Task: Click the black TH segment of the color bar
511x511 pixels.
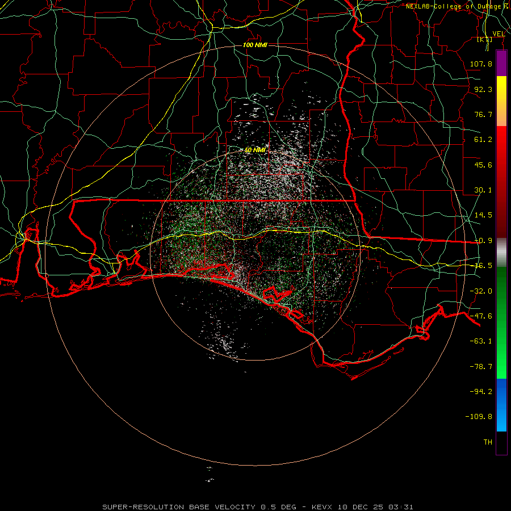Action: coord(501,443)
